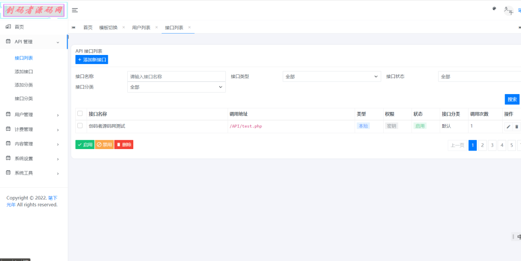Switch to the 用户列表 tab
The width and height of the screenshot is (521, 261).
(141, 27)
